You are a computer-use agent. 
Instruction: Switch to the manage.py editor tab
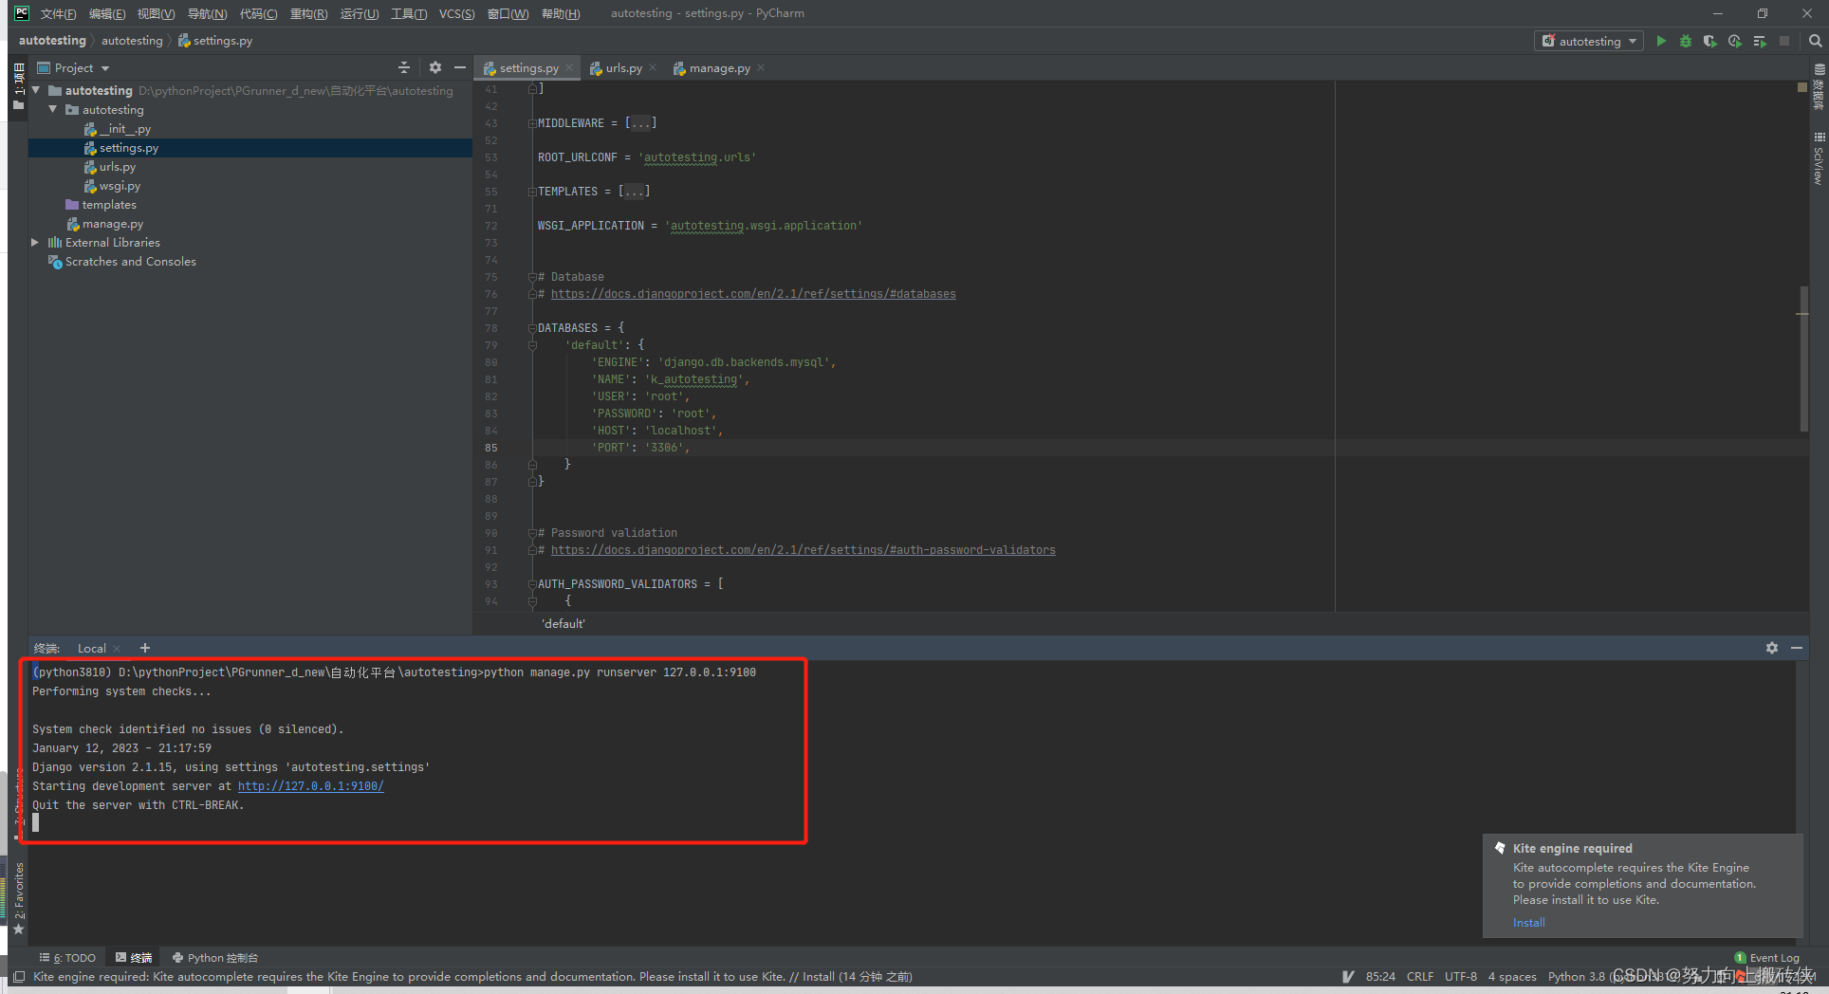point(719,68)
